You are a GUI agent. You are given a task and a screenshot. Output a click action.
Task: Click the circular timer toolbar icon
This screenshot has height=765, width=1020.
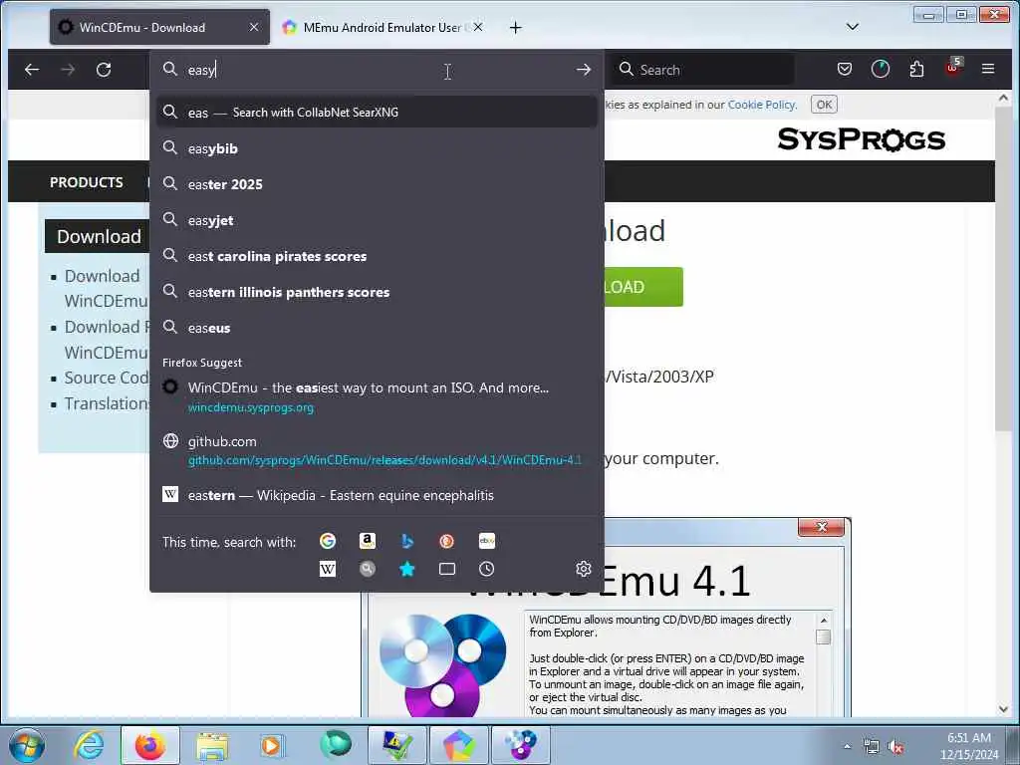pos(881,69)
